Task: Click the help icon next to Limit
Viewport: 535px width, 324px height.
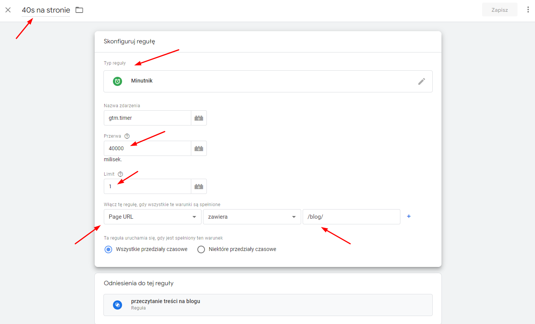Action: click(x=120, y=174)
